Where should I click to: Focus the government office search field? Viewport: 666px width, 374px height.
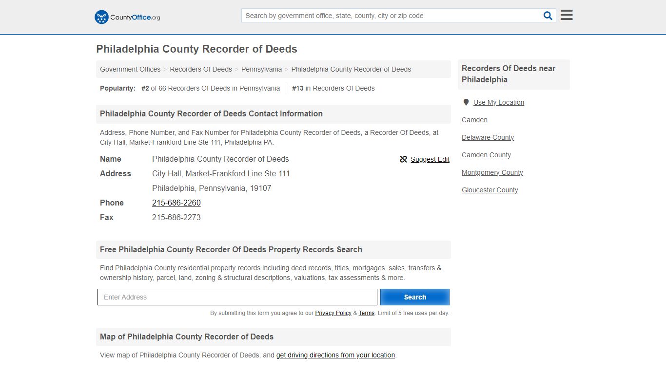(392, 16)
